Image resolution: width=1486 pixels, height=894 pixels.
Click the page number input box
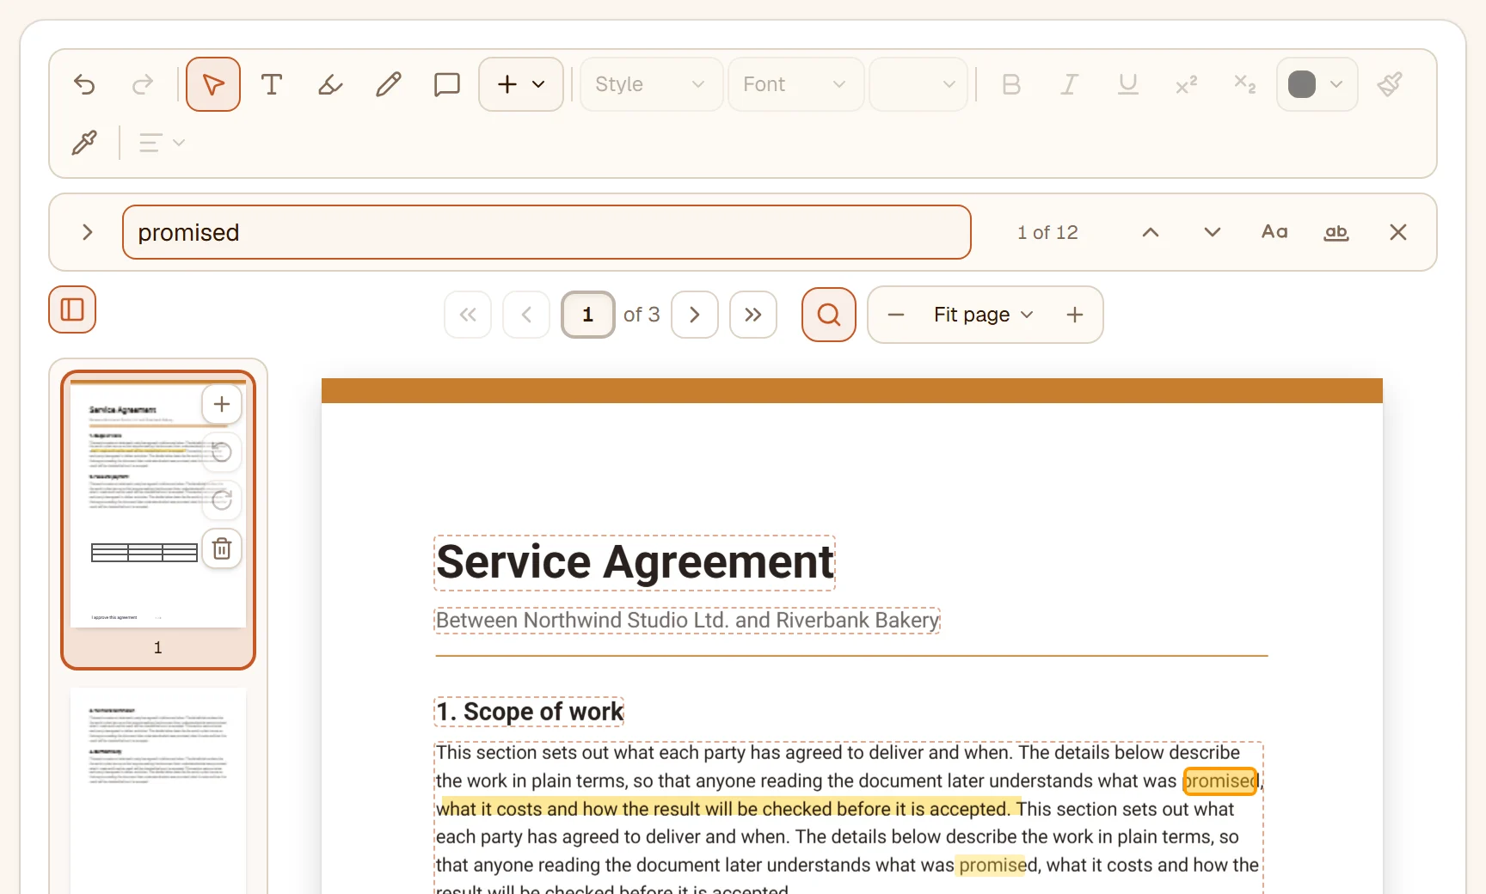tap(588, 315)
